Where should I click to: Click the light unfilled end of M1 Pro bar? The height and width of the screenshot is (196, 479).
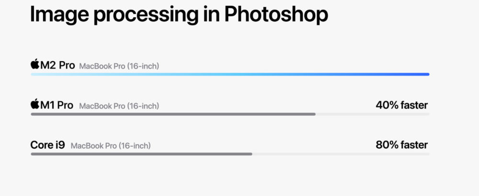(372, 114)
